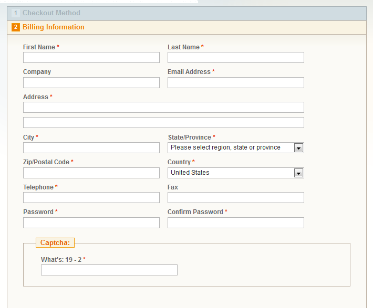Focus the Last Name field
Image resolution: width=373 pixels, height=308 pixels.
click(x=236, y=58)
